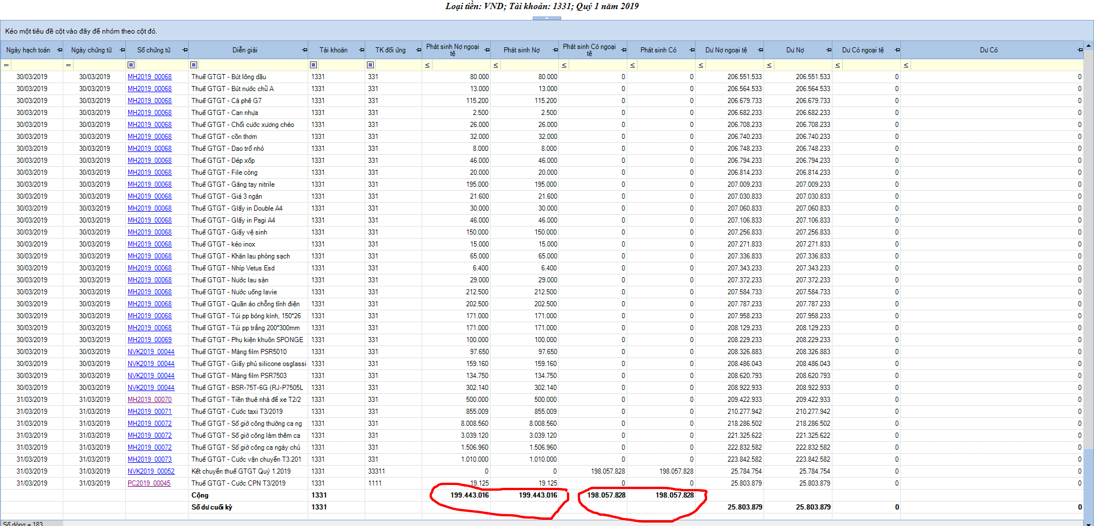Select the 'Thuế GTGT - Giấy vệ sinh' description
Image resolution: width=1094 pixels, height=526 pixels.
(x=229, y=232)
